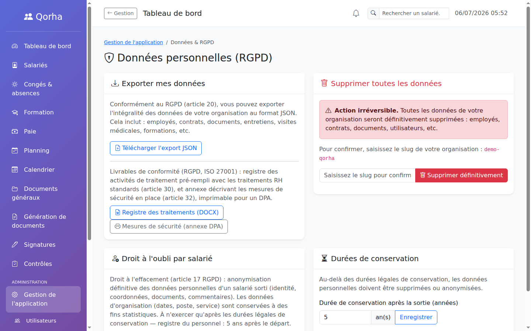
Task: Click the Gestion de l'application gear icon
Action: pyautogui.click(x=15, y=295)
